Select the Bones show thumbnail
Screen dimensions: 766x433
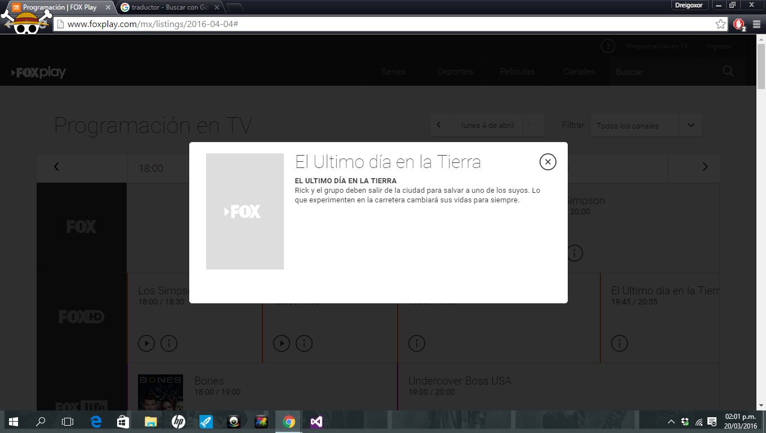(161, 392)
